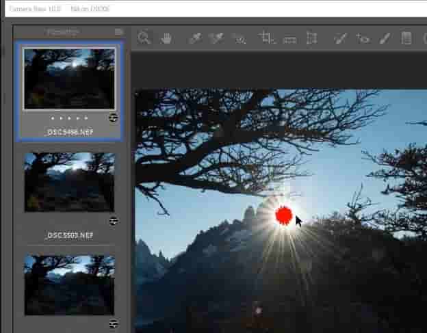Select the Zoom tool magnifier
The height and width of the screenshot is (333, 427).
point(144,38)
